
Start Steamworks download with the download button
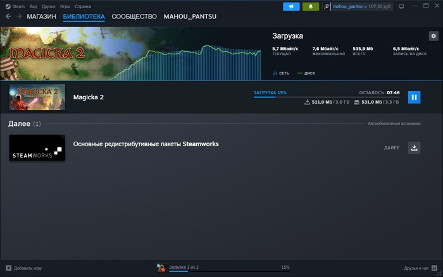(x=414, y=148)
